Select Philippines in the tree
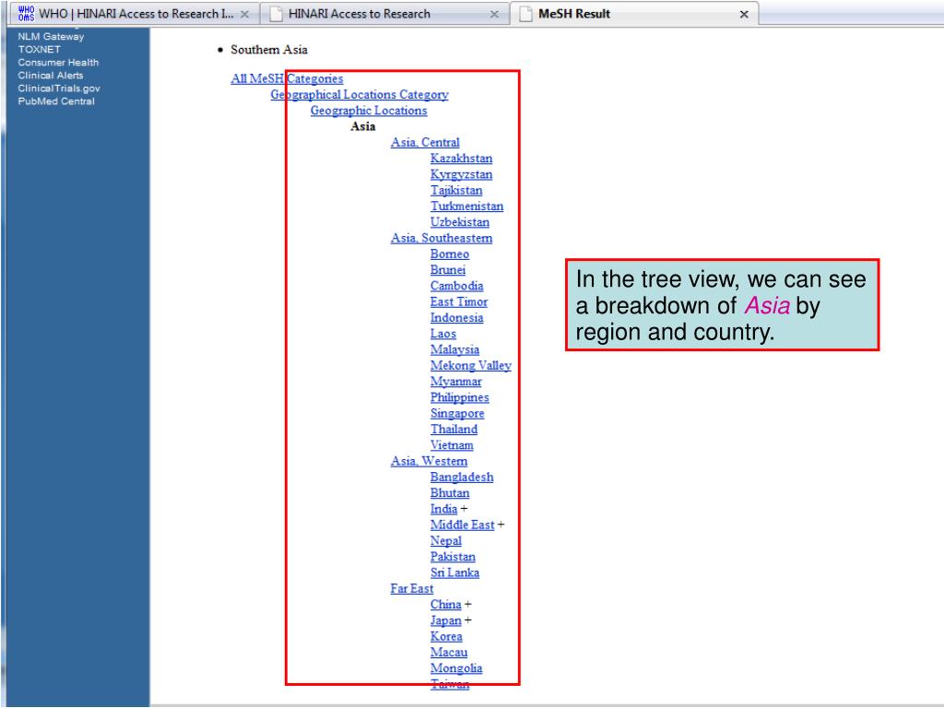944x708 pixels. 459,397
